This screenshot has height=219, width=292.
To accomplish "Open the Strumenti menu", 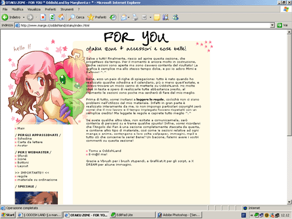I will tap(67, 9).
